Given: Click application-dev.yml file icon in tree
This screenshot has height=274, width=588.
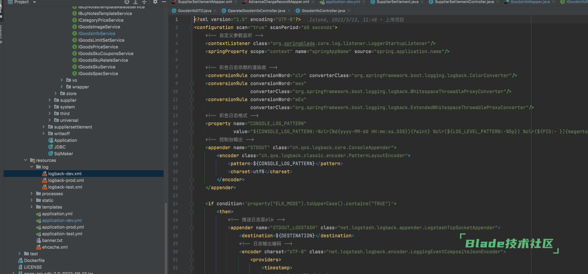Looking at the screenshot, I should tap(38, 221).
